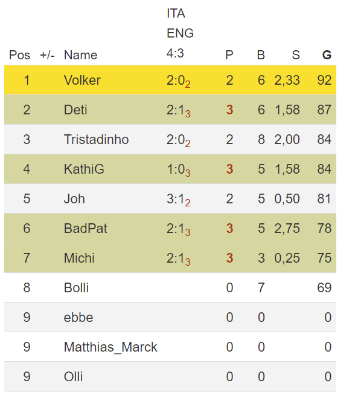358x400 pixels.
Task: Sort table by Pos column header
Action: click(19, 55)
